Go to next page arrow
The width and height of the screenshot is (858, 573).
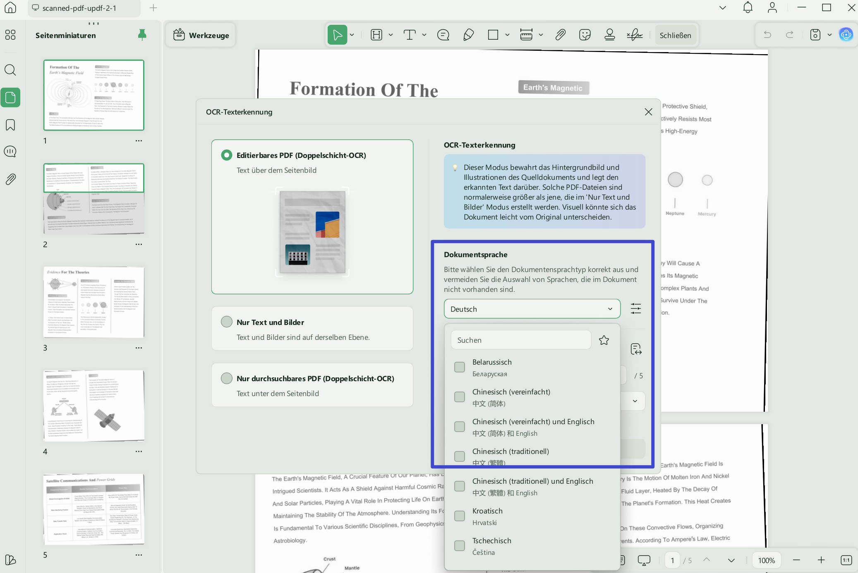(731, 560)
